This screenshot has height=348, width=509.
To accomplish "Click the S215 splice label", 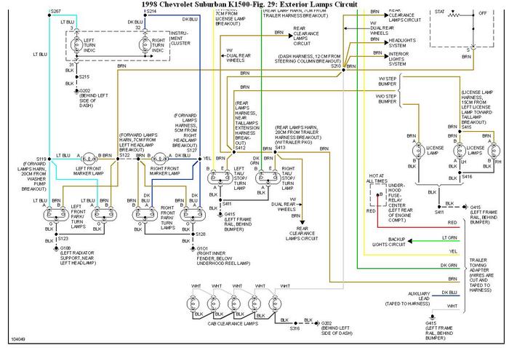I will [x=84, y=77].
